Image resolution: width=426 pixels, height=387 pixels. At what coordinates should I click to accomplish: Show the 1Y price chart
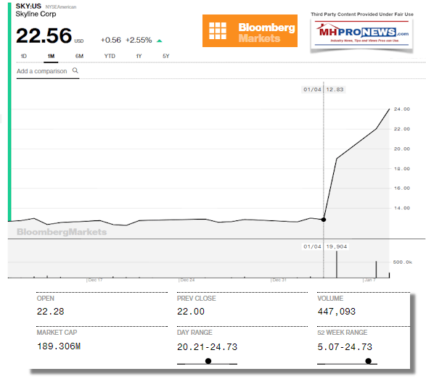(x=139, y=57)
